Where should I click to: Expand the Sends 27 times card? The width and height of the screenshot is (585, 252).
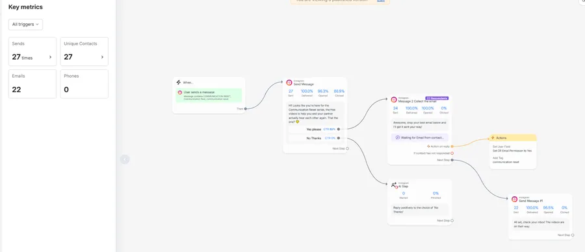[x=32, y=51]
